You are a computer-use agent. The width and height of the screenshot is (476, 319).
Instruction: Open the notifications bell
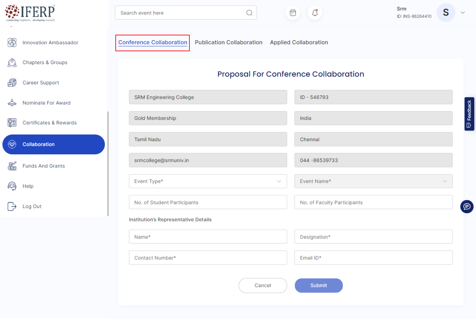coord(315,13)
